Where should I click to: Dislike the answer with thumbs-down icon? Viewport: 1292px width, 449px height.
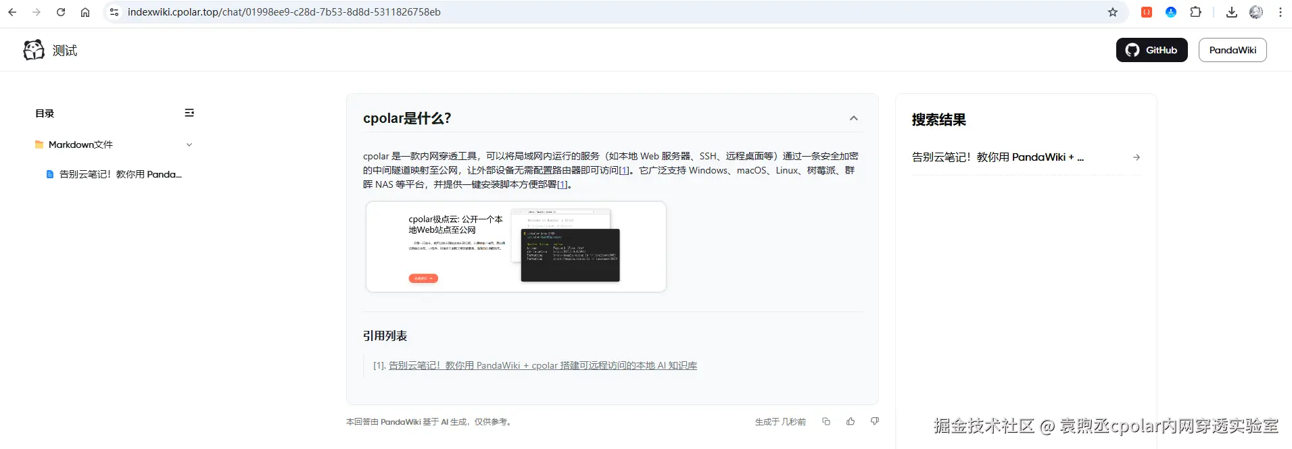tap(875, 421)
